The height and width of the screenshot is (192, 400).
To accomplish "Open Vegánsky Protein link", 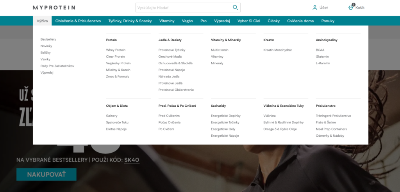I will (x=118, y=63).
